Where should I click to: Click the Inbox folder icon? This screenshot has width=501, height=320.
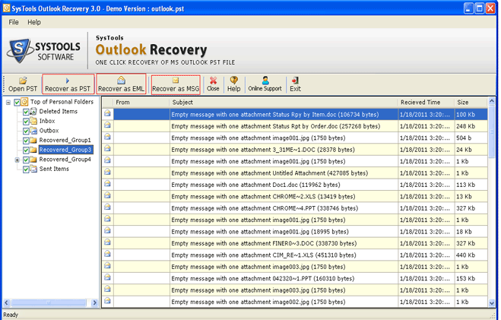(33, 121)
